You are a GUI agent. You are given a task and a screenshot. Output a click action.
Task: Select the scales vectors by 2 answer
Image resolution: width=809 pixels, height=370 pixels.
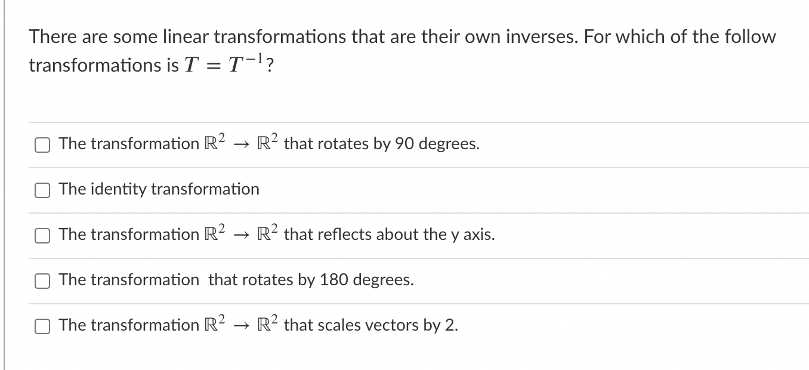[257, 325]
